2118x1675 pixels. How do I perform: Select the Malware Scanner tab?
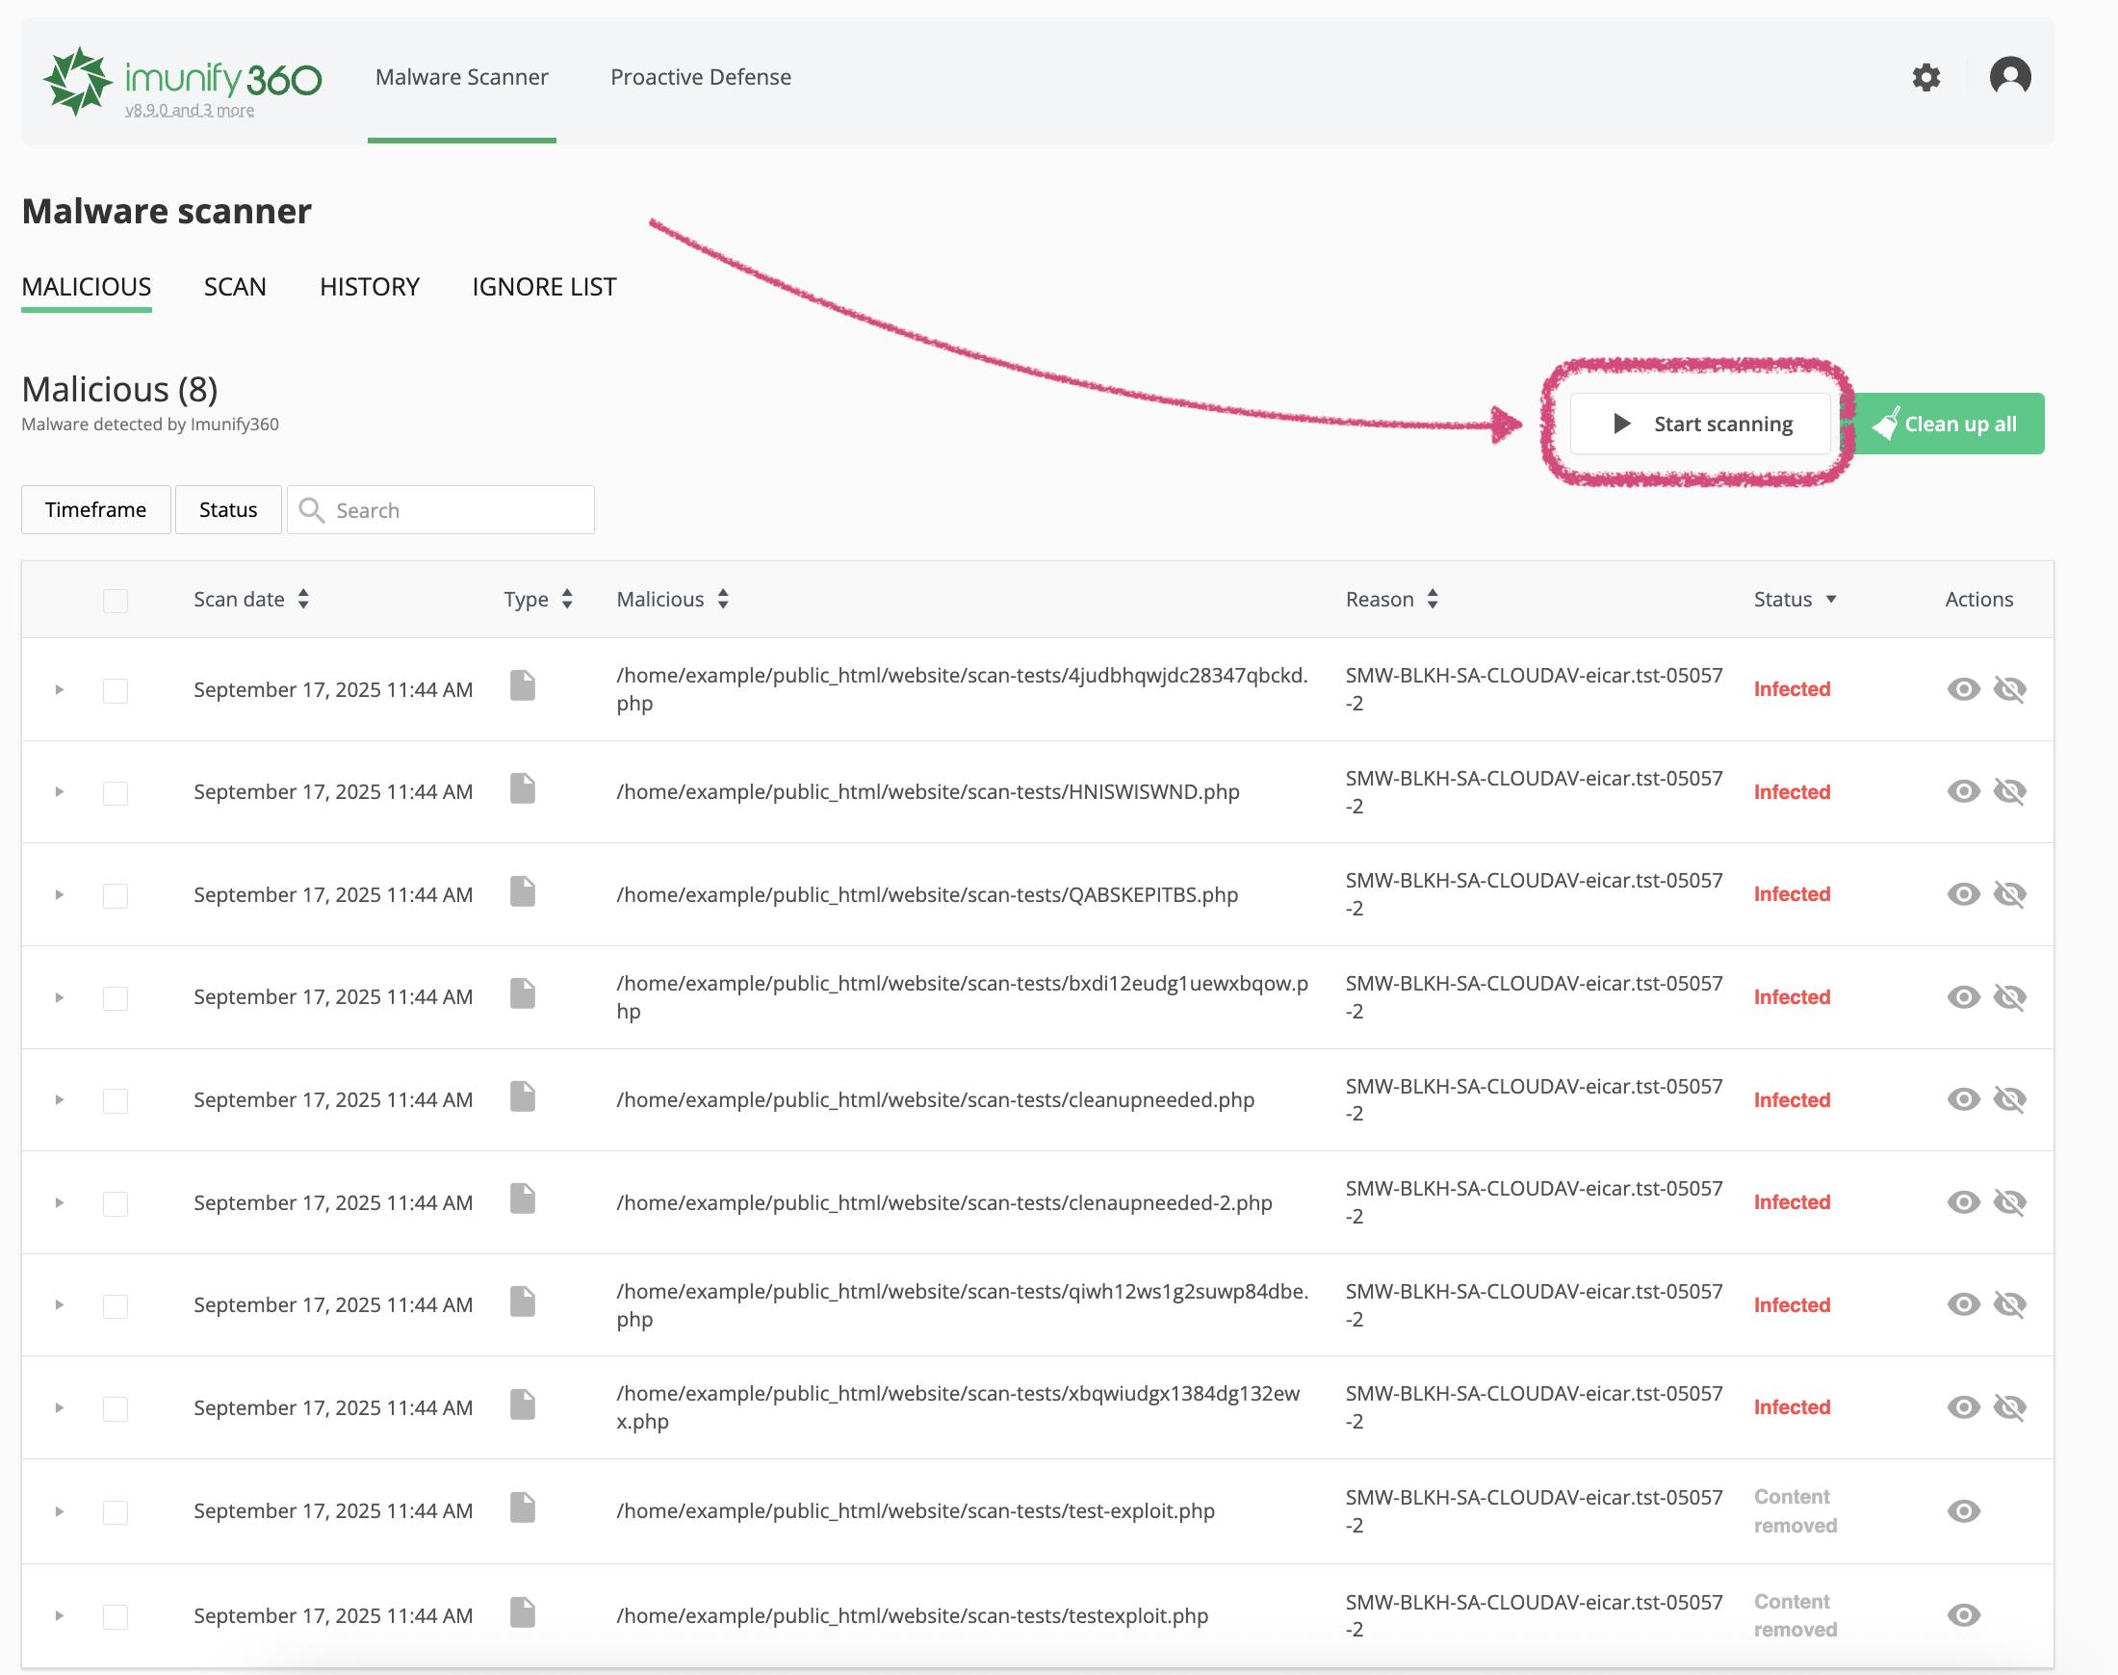462,77
